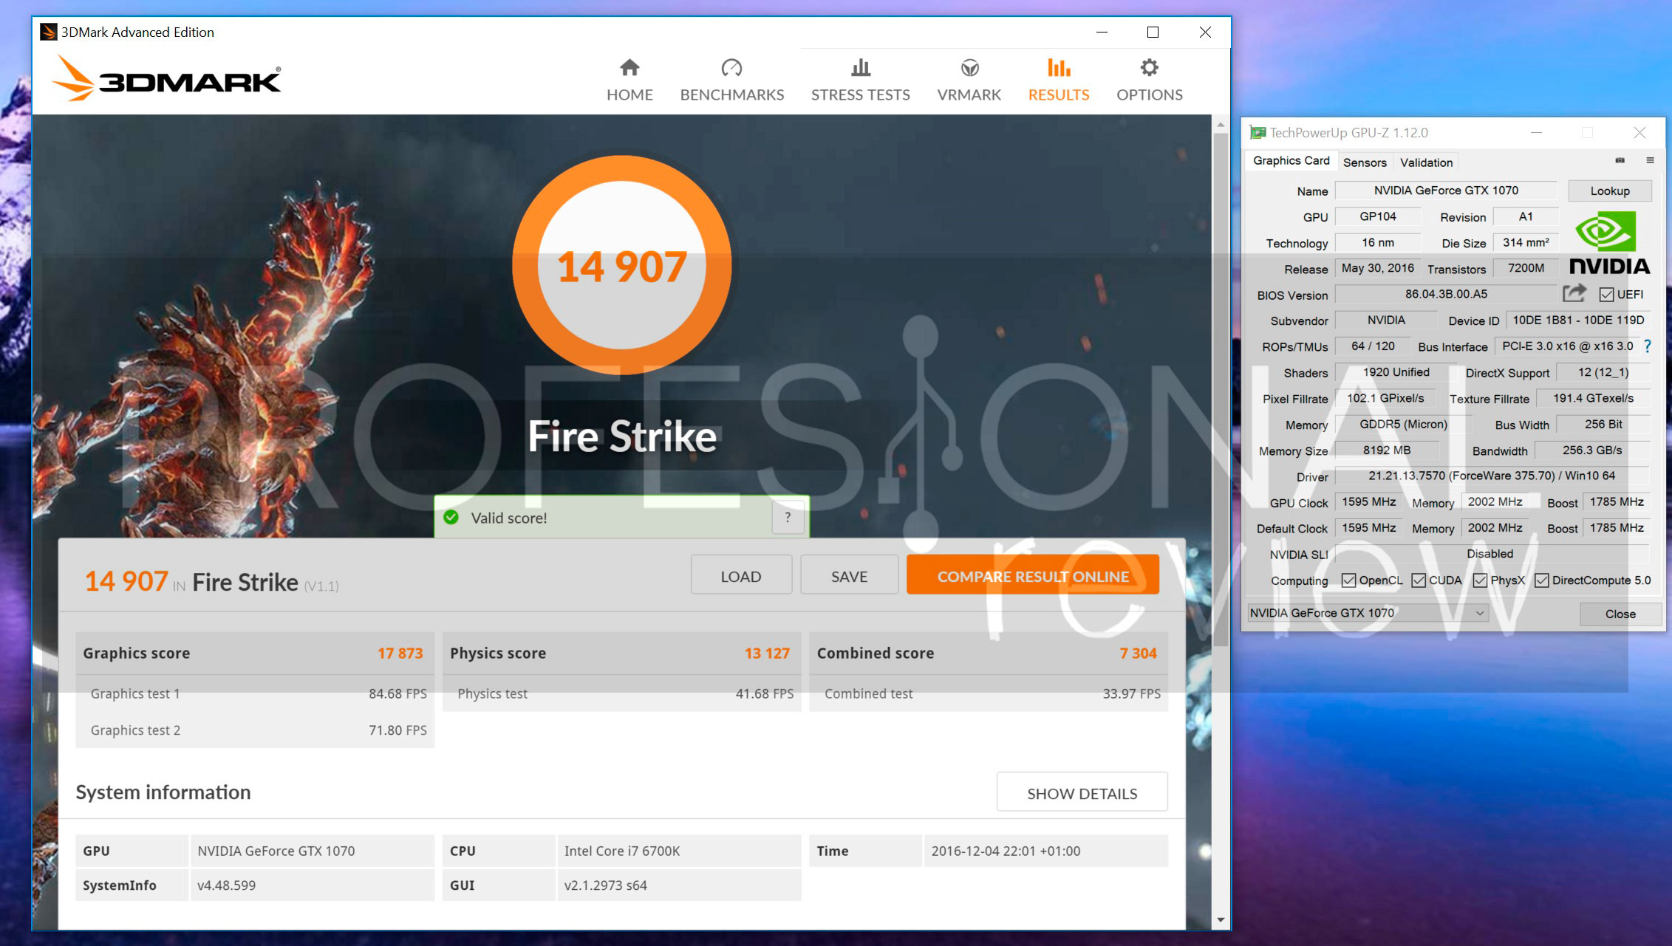Screen dimensions: 1672x946
Task: Click the question mark help button in the Valid score bar
Action: tap(788, 518)
